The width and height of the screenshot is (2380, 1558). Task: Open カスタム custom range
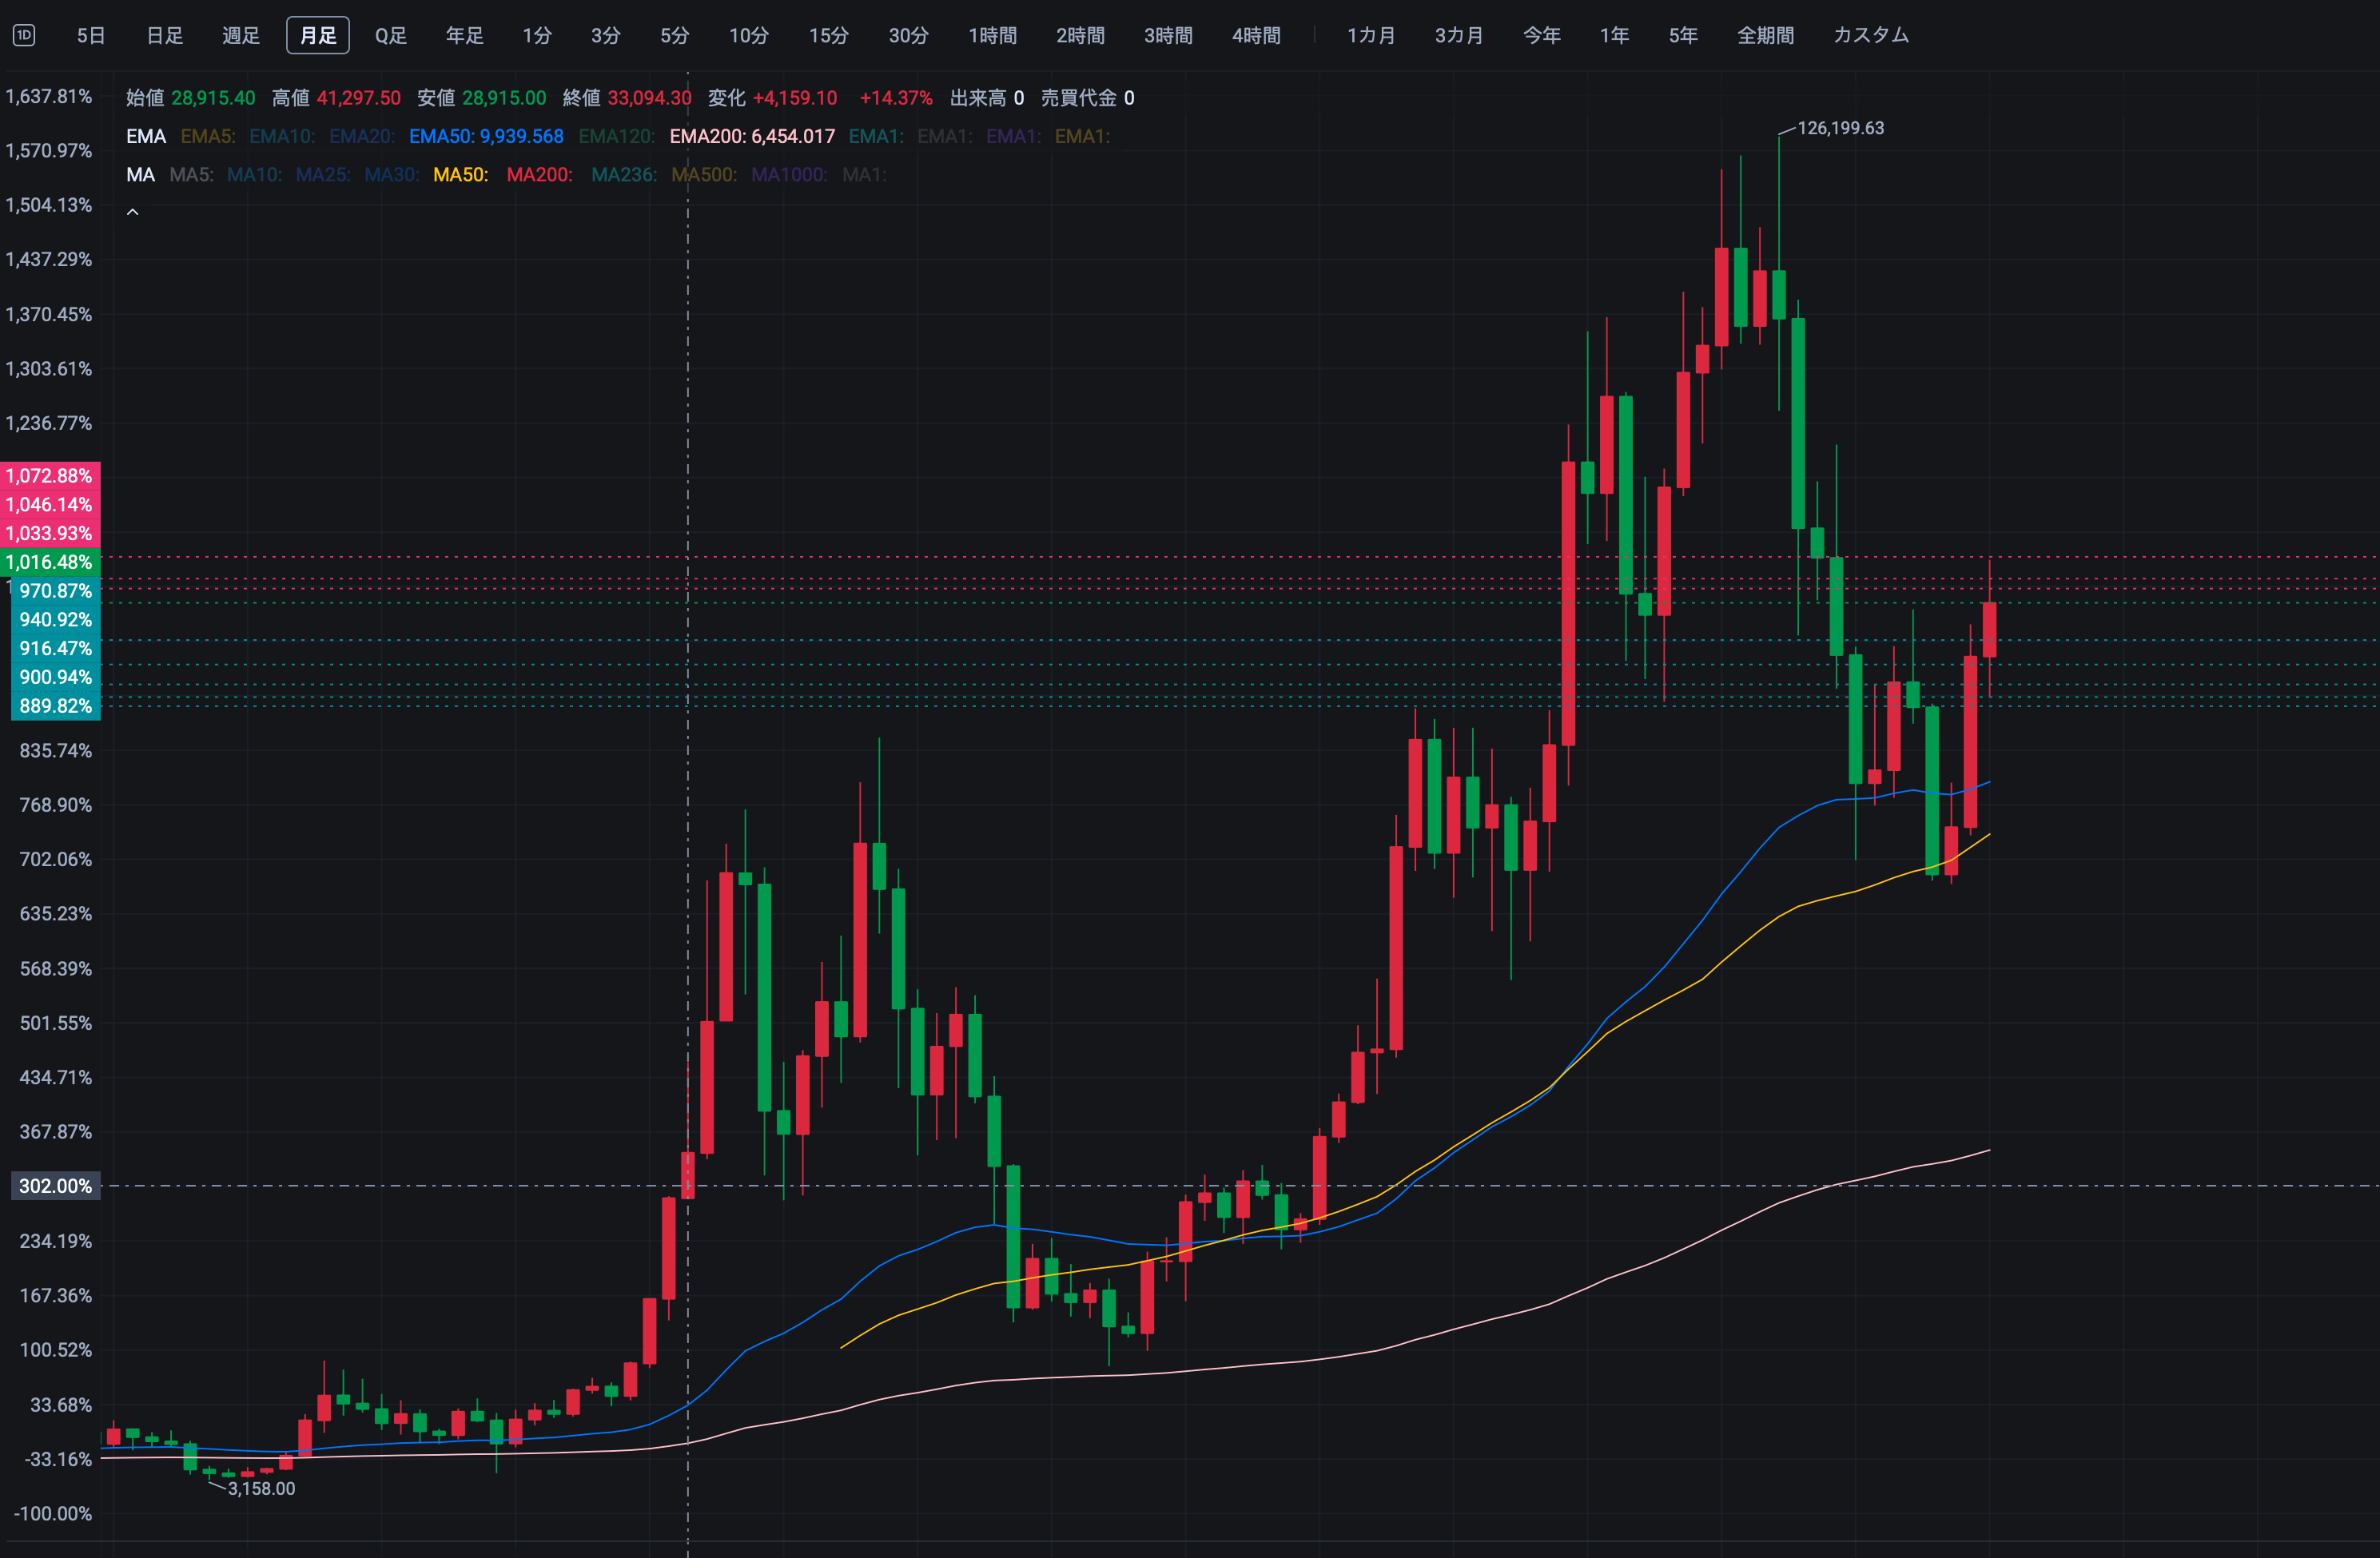pos(1871,35)
